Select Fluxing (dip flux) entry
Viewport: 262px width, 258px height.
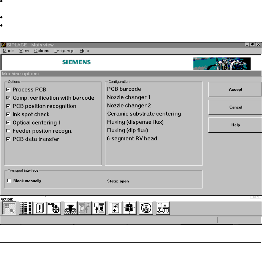128,130
